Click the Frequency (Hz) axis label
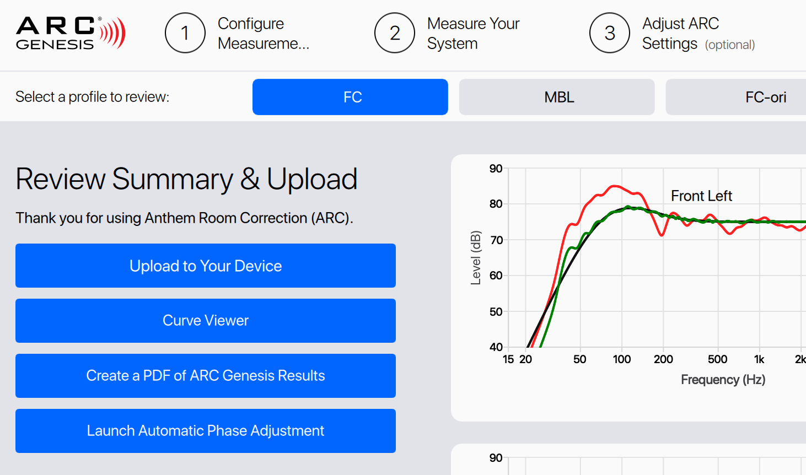806x475 pixels. click(723, 380)
